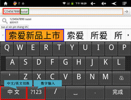This screenshot has width=131, height=100.
Task: Tap the Z key
Action: (25, 78)
